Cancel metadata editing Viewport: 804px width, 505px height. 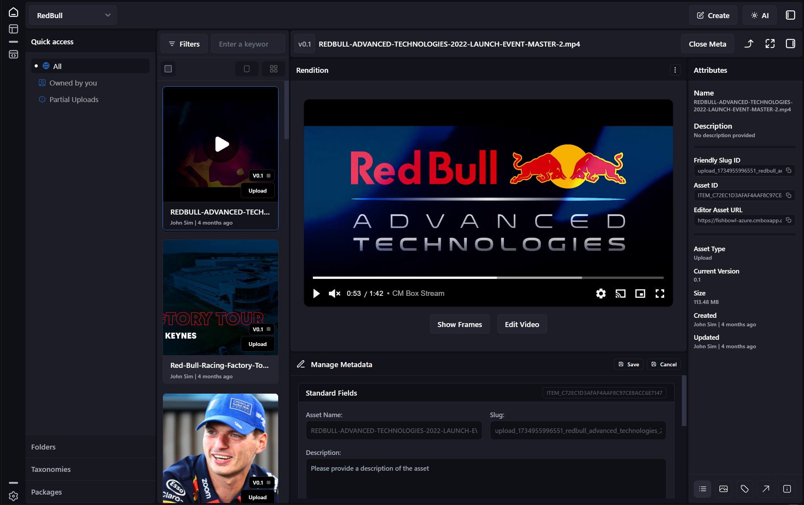point(664,364)
